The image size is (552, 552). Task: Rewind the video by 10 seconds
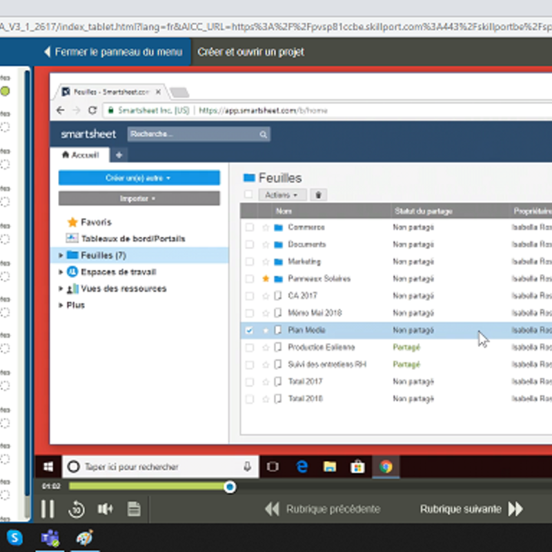tap(77, 509)
